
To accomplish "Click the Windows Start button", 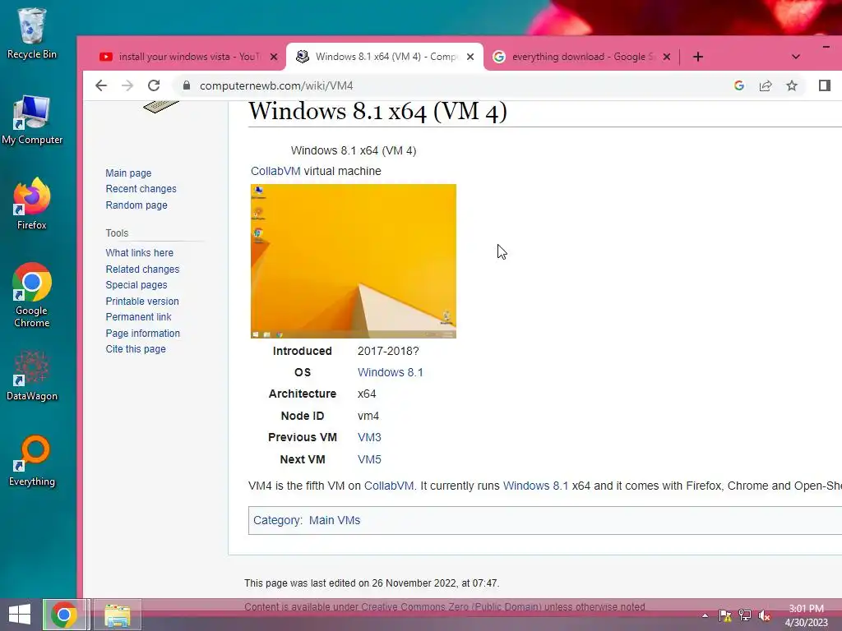I will (x=20, y=615).
